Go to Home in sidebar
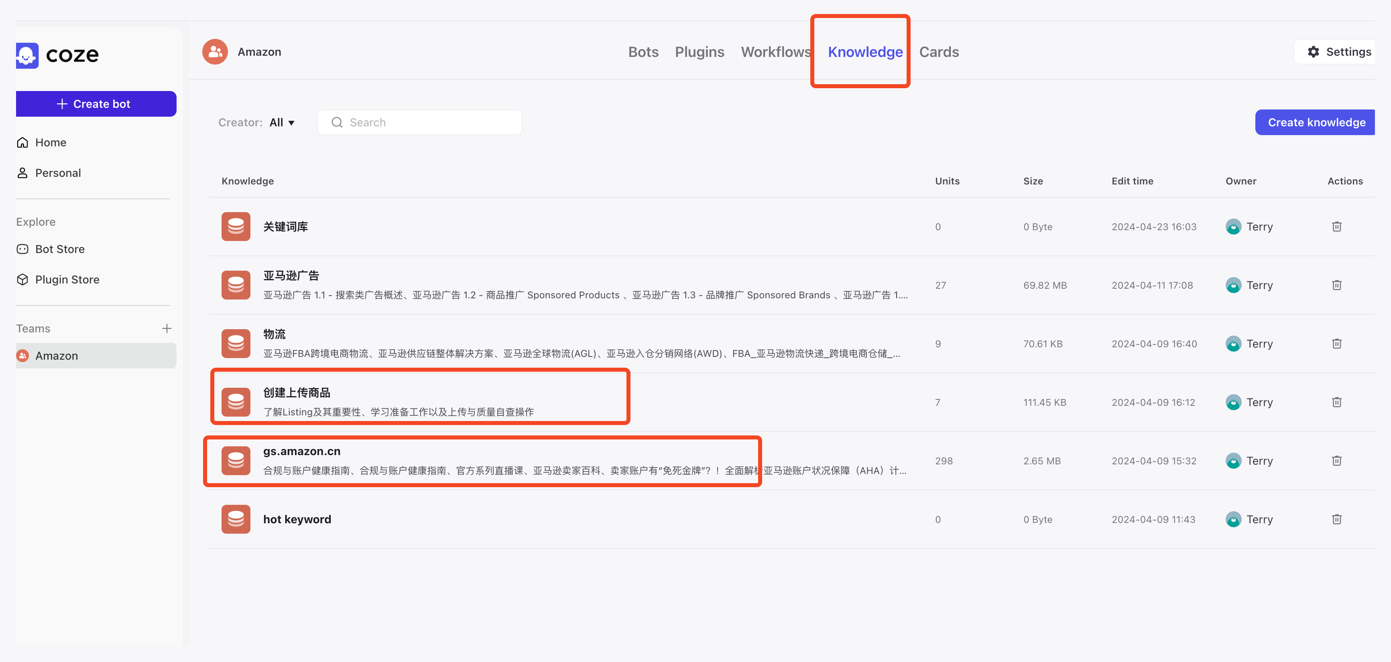Screen dimensions: 1391x662 [x=51, y=142]
